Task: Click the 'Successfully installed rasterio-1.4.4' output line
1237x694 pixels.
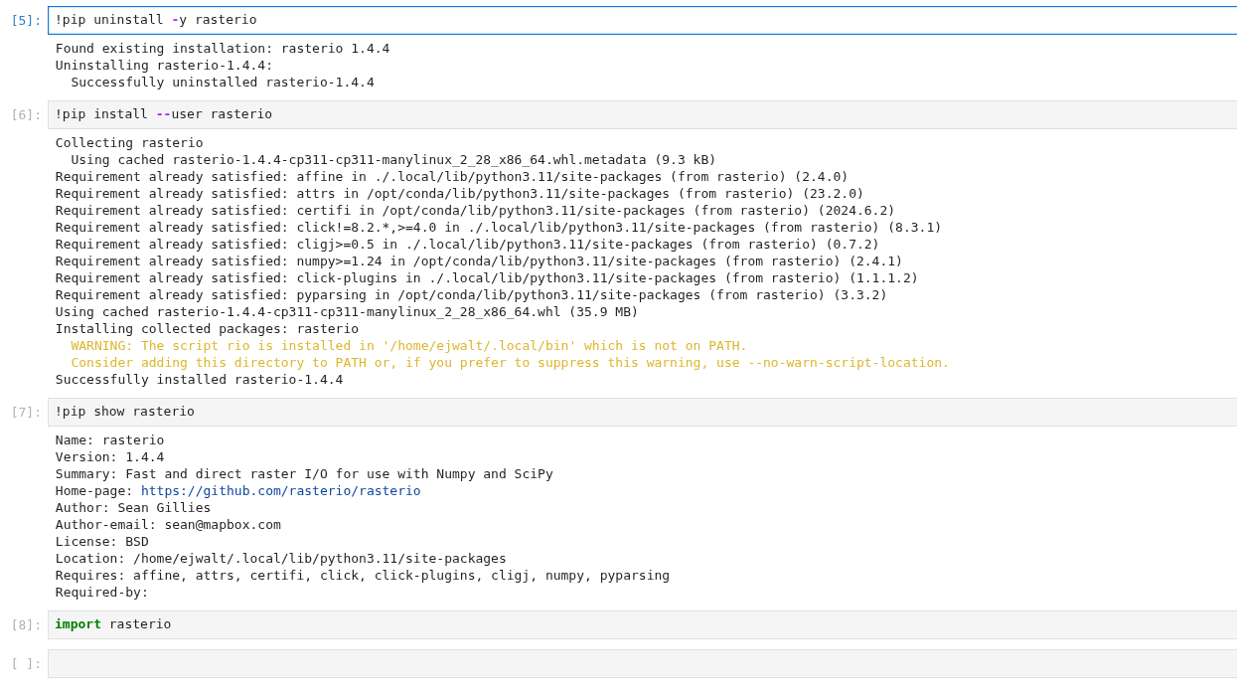Action: tap(199, 380)
